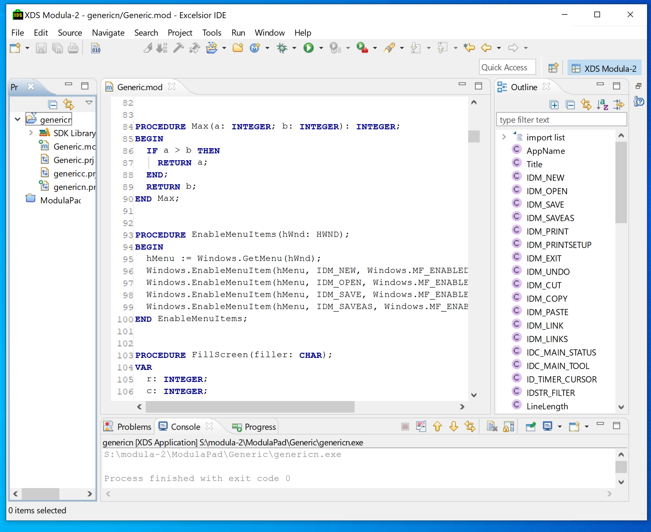Expand the import list in Outline panel
Viewport: 651px width, 532px height.
tap(503, 137)
